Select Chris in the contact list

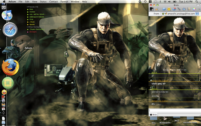pos(31,19)
